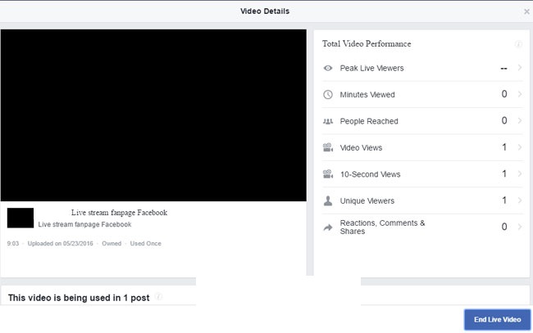Click the Minutes Viewed value 0
The image size is (533, 333).
(504, 94)
